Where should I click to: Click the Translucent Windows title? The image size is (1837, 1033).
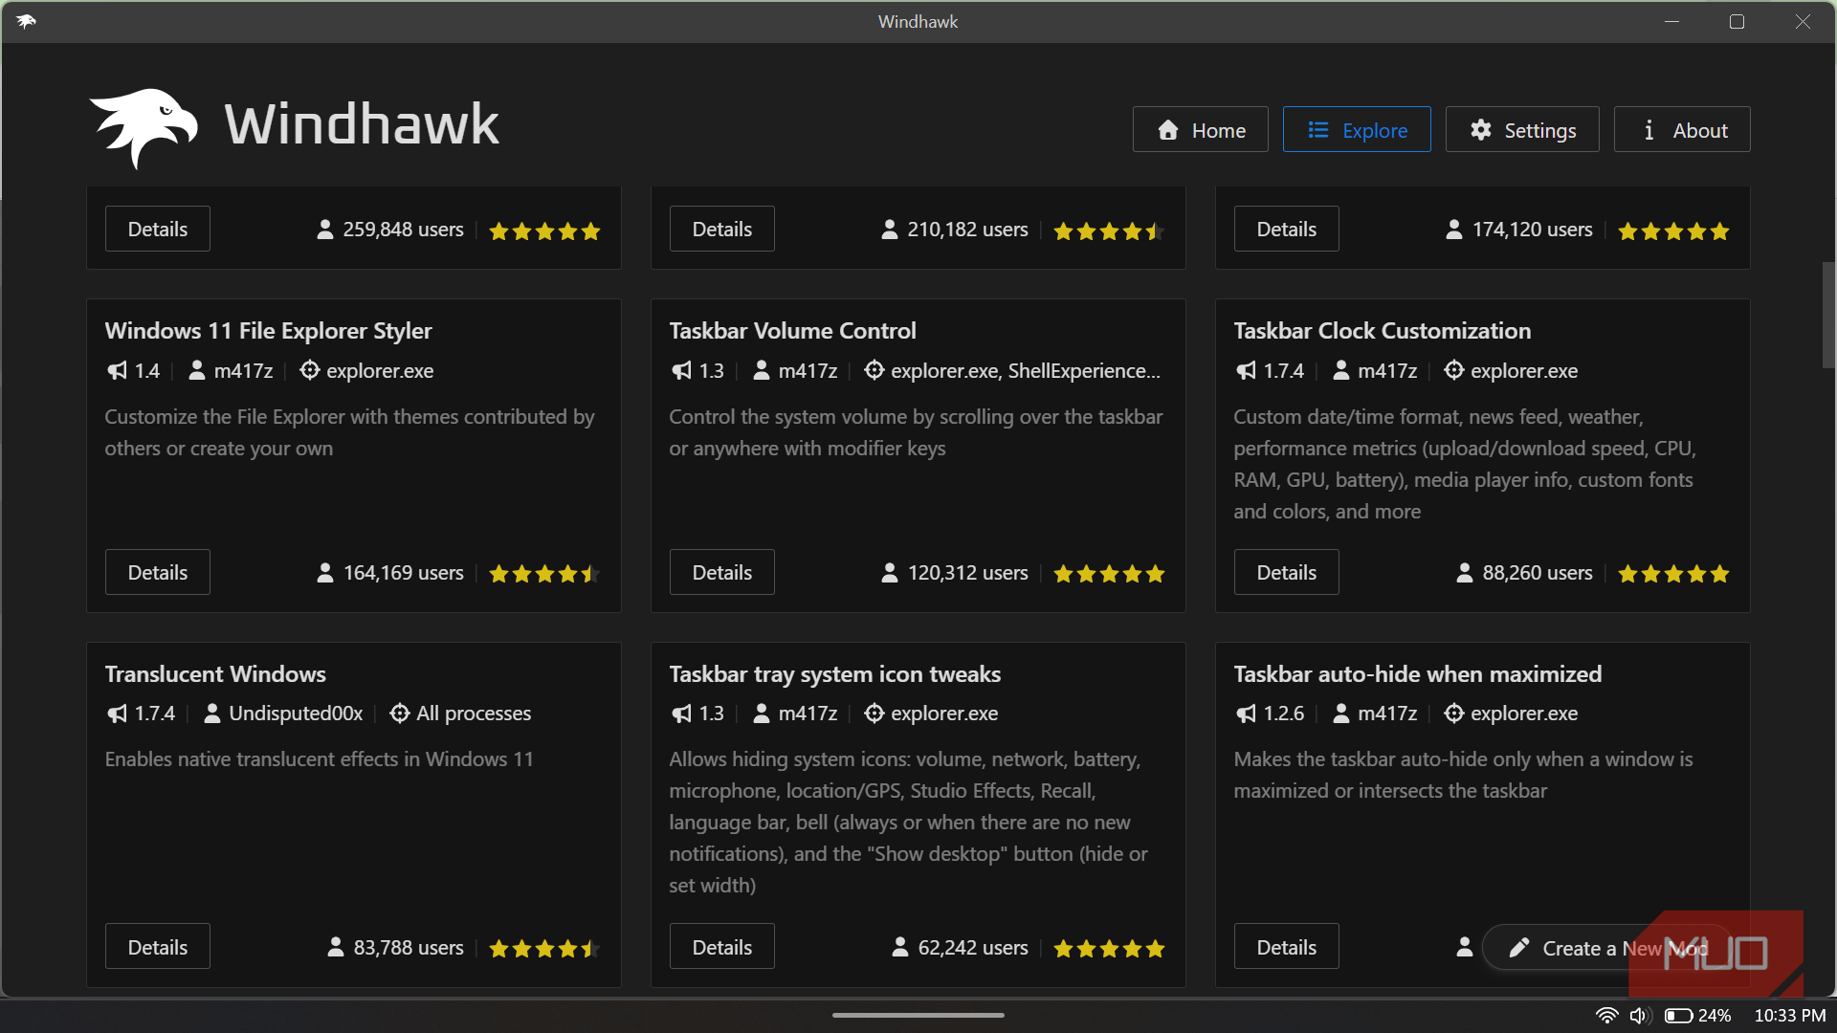coord(215,674)
